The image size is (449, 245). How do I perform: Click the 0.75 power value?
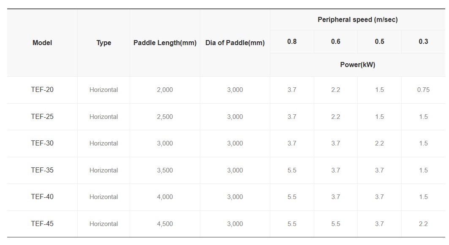[423, 89]
